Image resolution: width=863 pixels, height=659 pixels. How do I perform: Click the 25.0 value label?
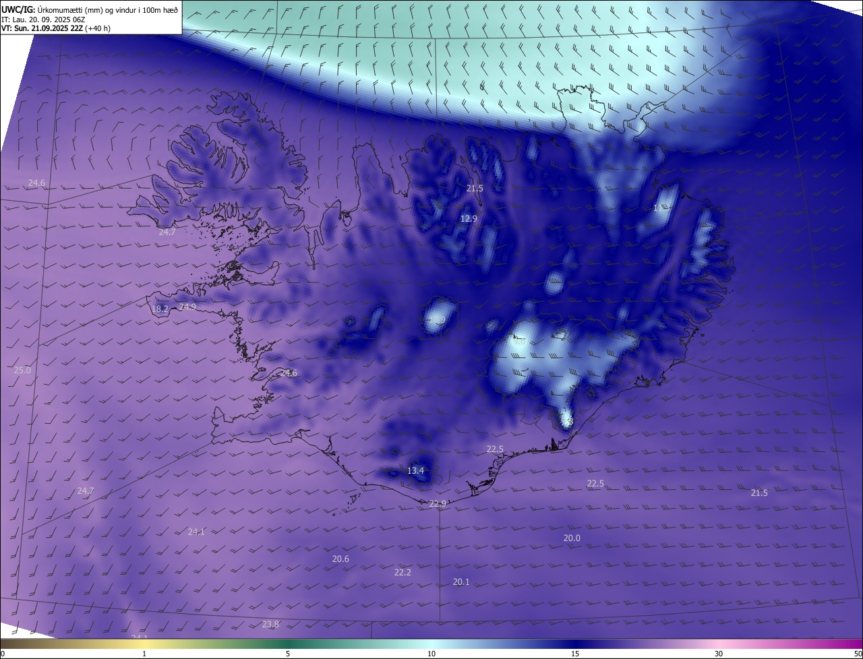(x=22, y=371)
